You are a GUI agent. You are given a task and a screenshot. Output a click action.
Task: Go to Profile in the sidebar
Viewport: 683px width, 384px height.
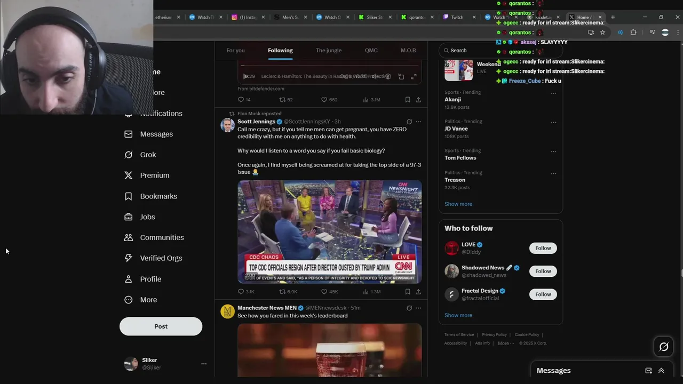[142, 279]
